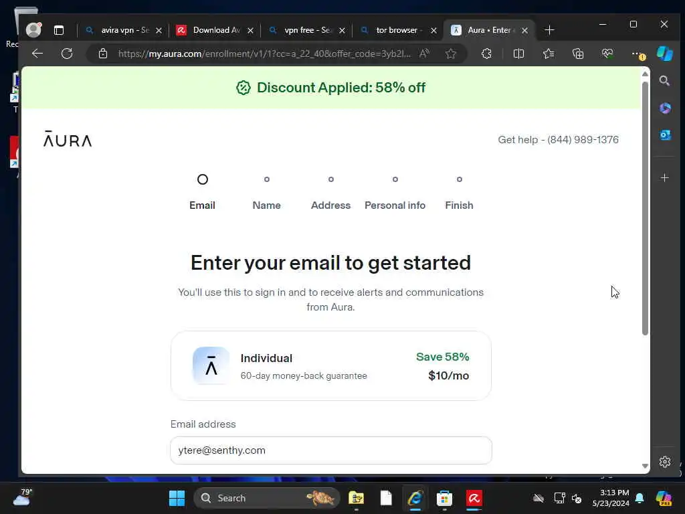Switch to the avira vpn search tab
685x514 pixels.
(118, 30)
